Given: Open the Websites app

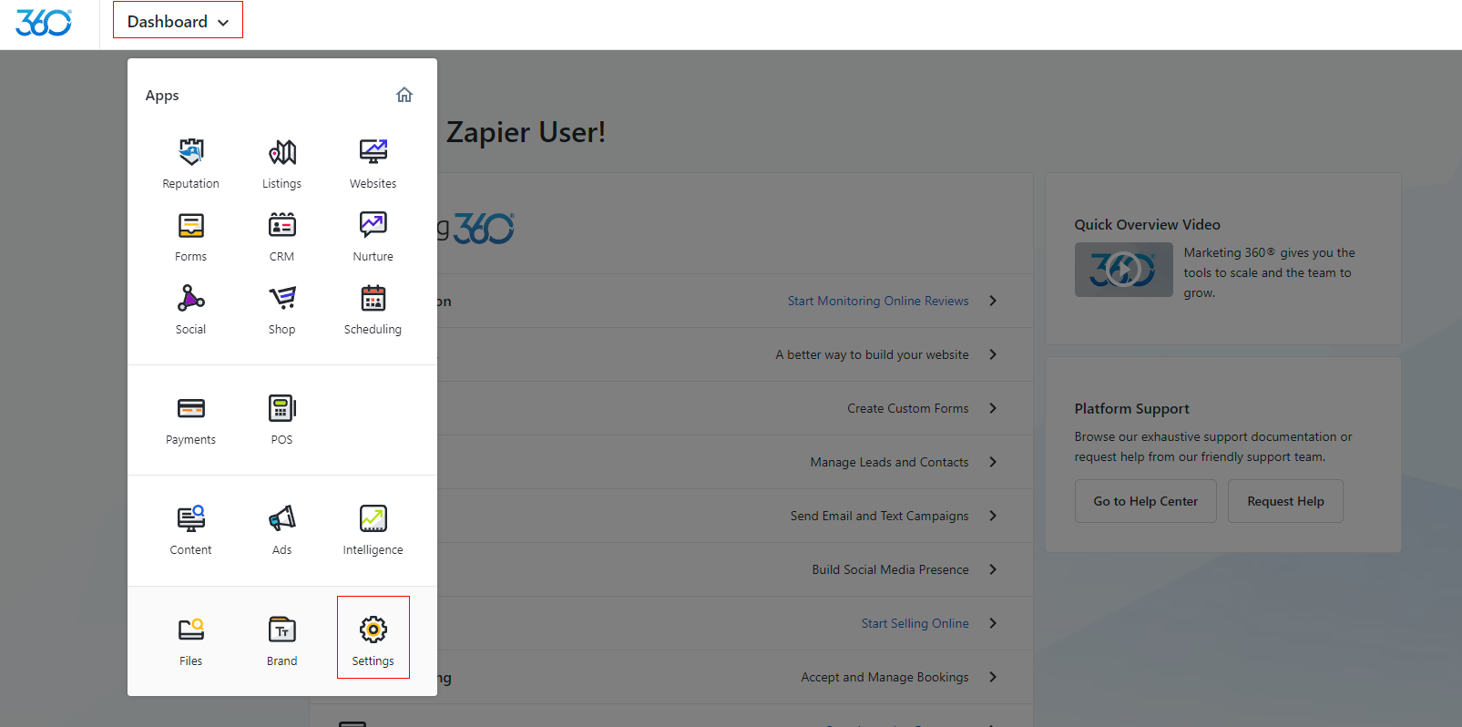Looking at the screenshot, I should pyautogui.click(x=373, y=164).
